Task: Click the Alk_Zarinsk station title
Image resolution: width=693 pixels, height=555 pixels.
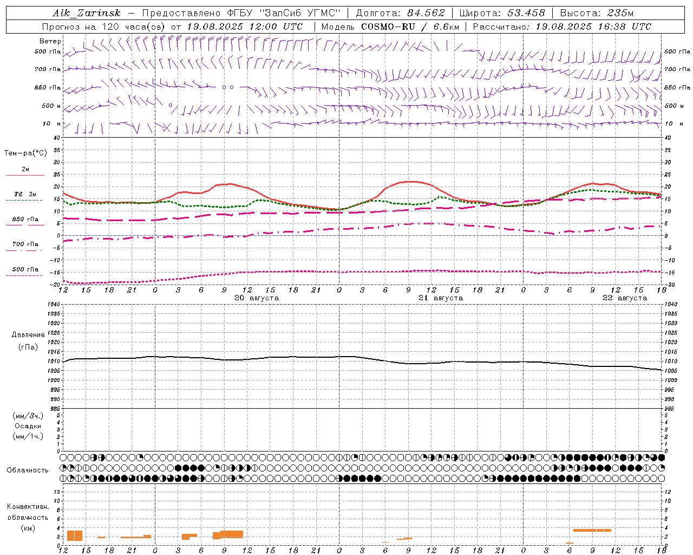Action: click(87, 13)
